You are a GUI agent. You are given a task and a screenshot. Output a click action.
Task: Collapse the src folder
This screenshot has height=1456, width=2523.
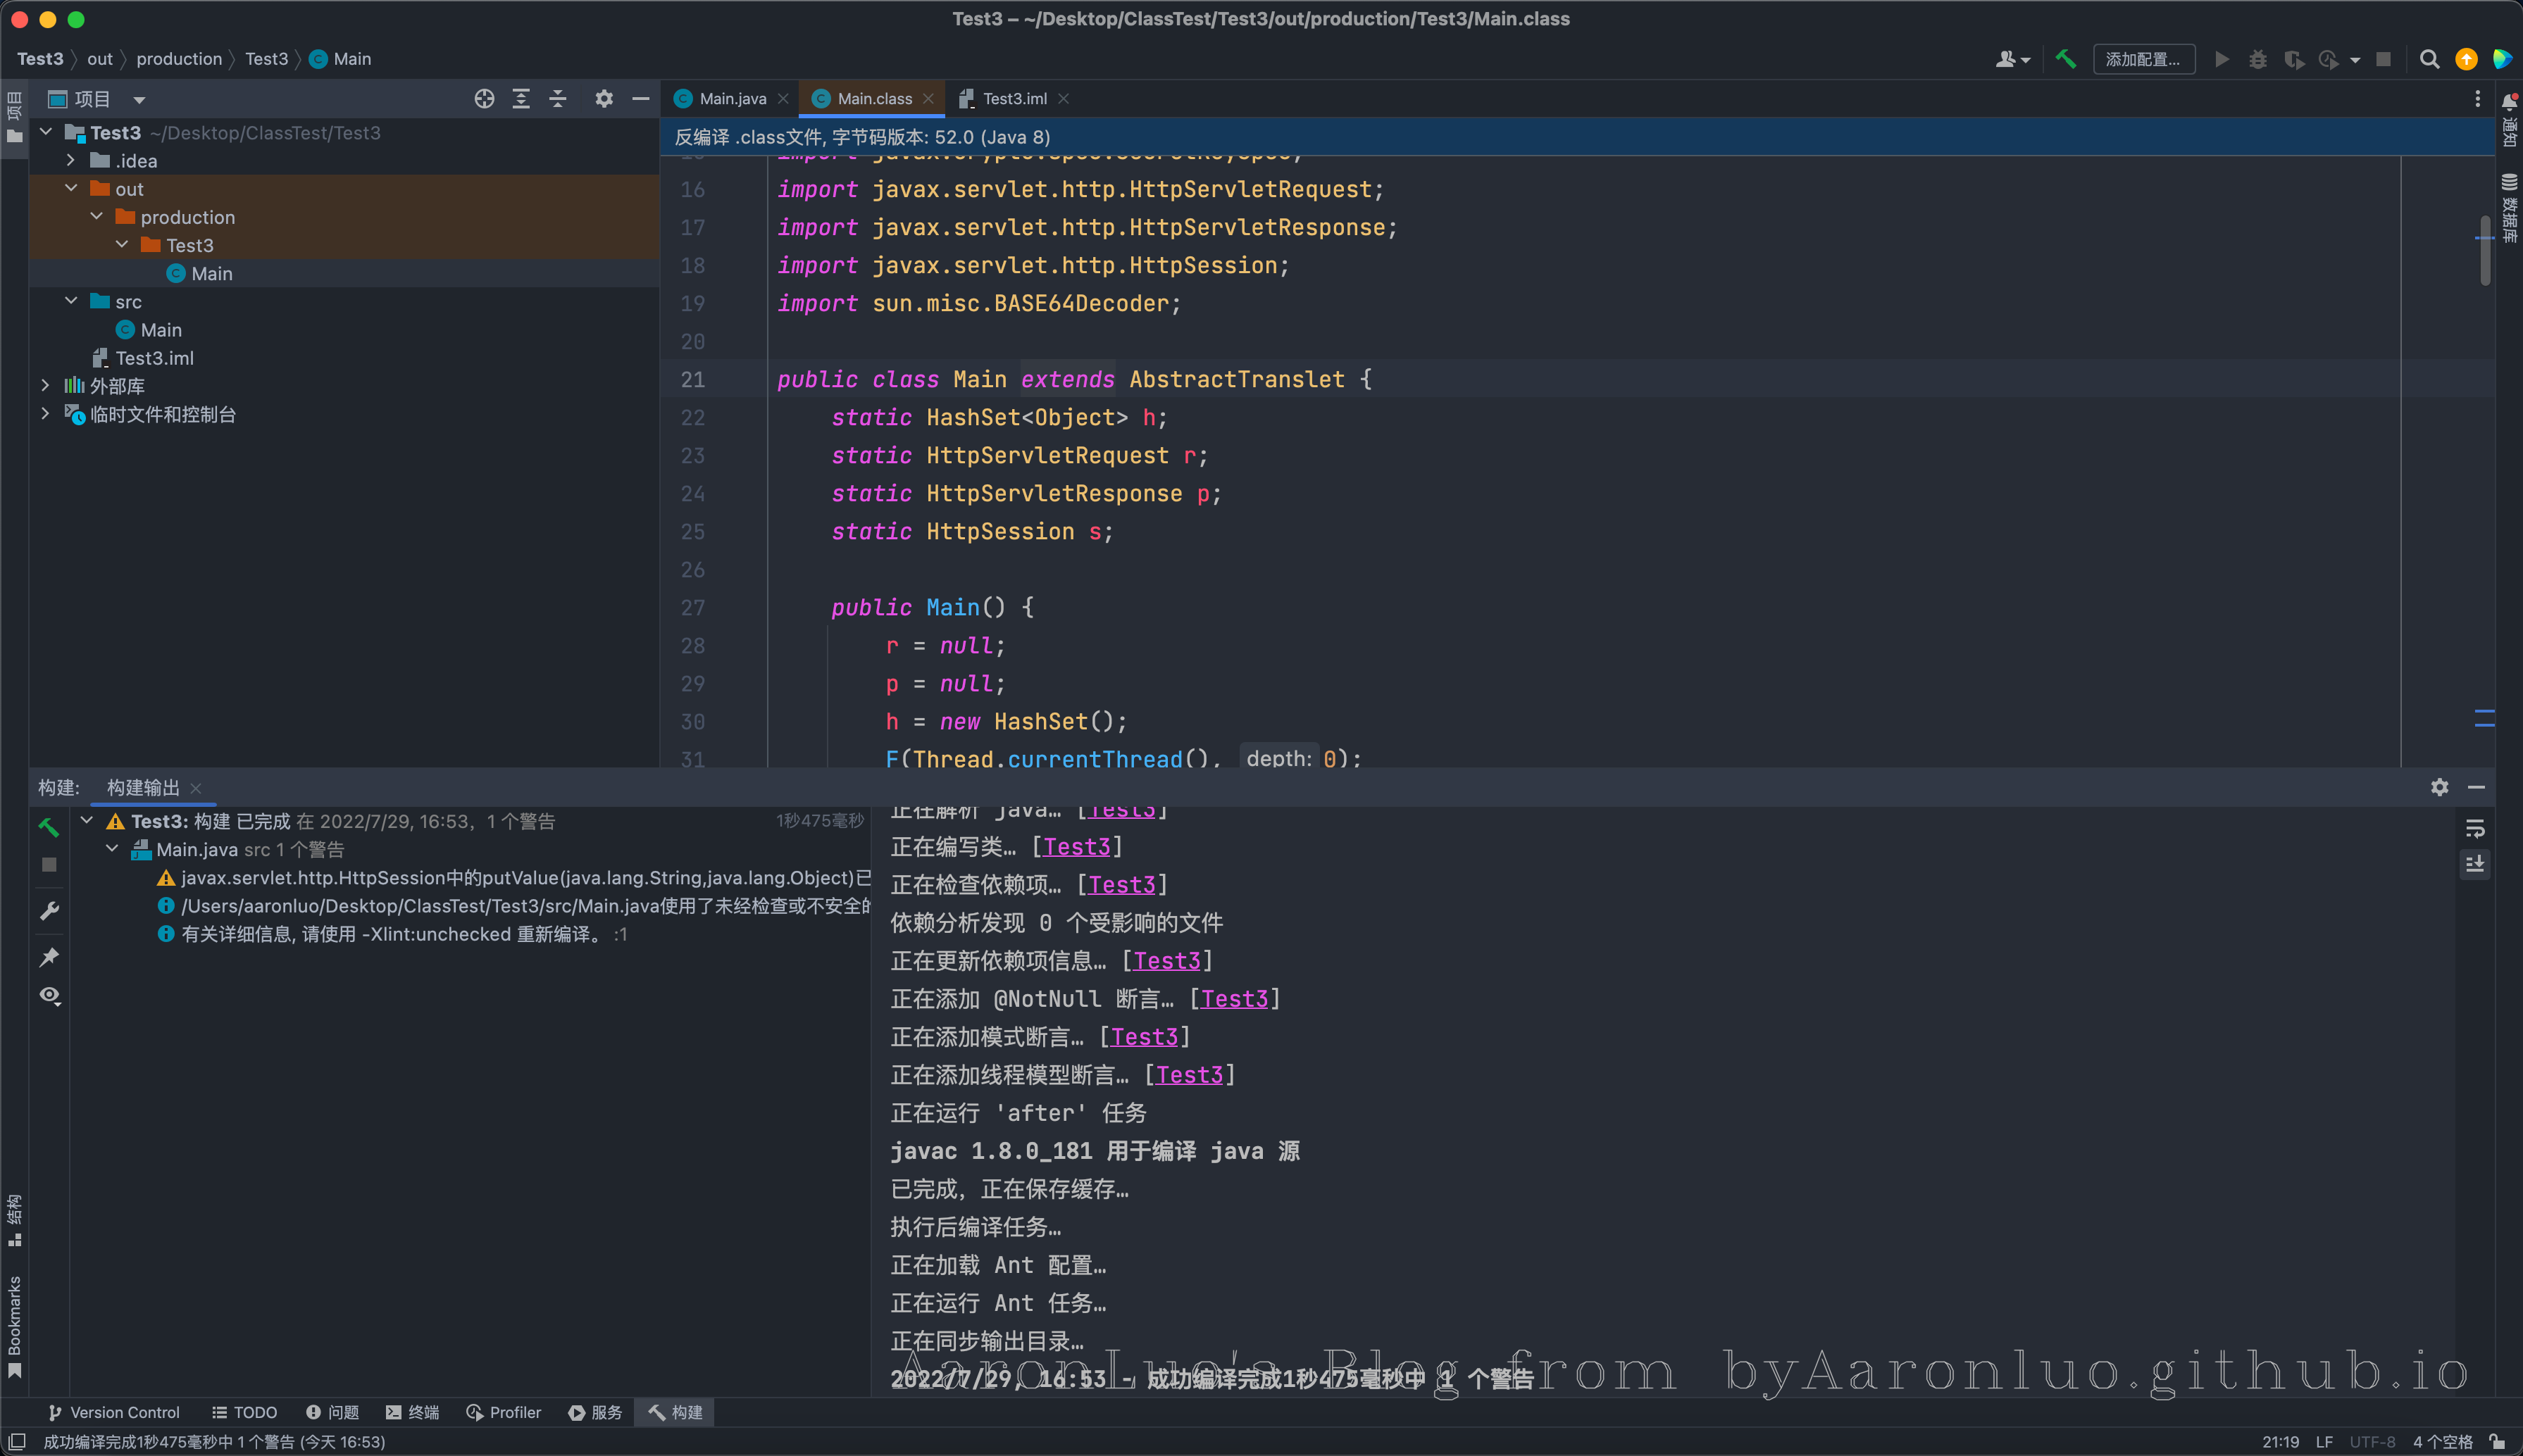[x=71, y=300]
